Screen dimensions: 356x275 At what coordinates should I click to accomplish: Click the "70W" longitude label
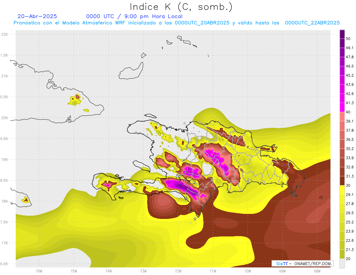[248, 271]
